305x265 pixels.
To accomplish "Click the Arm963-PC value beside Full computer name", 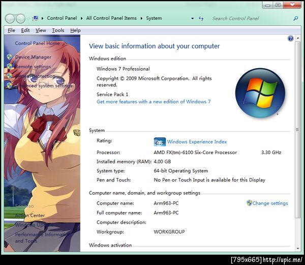I will [x=166, y=213].
